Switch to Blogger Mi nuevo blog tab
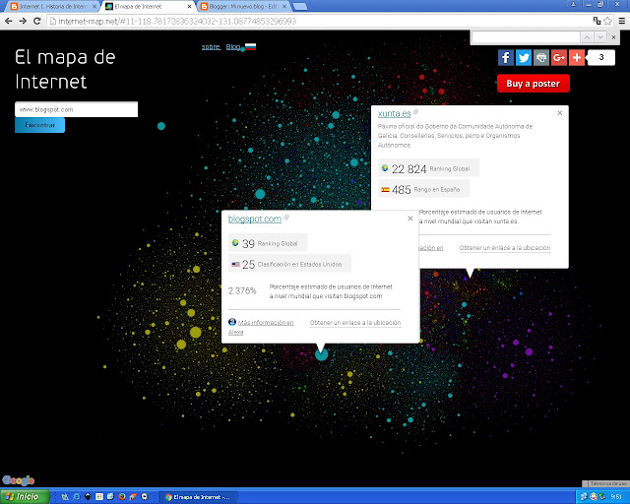 point(244,7)
